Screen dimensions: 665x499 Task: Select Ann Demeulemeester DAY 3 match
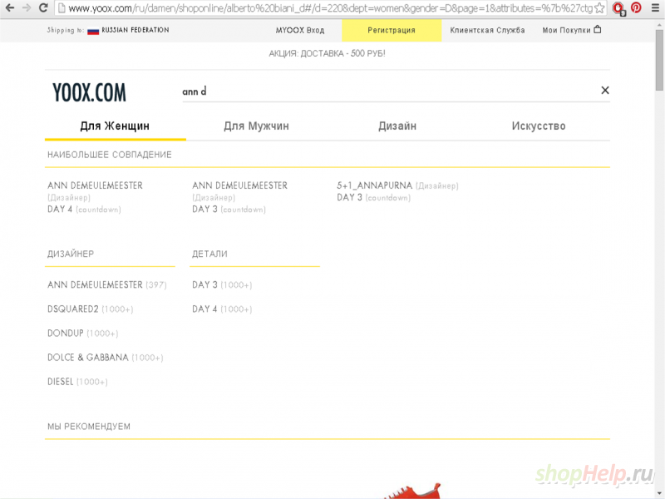239,197
